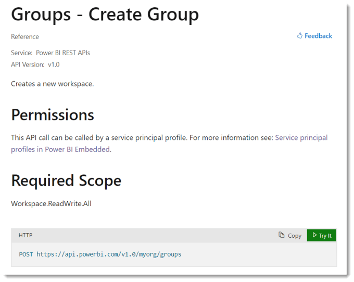This screenshot has height=282, width=354.
Task: Click API Version: v1.0 text
Action: tap(35, 65)
